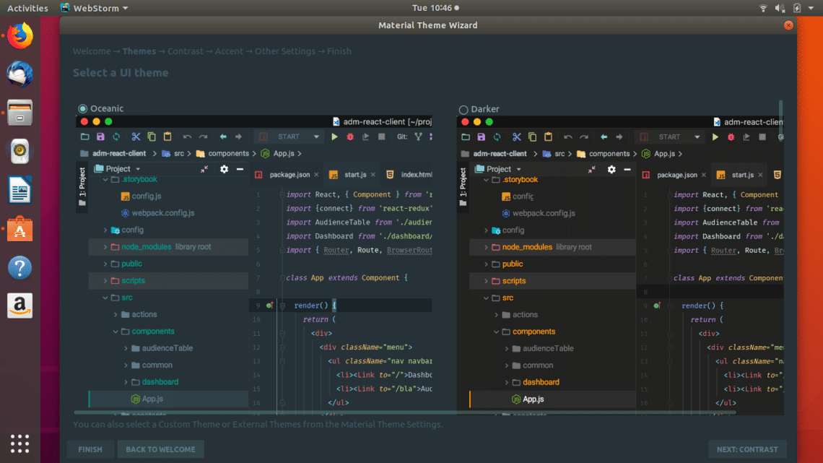The width and height of the screenshot is (823, 463).
Task: Click the 1: Project side tab in the Oceanic preview
Action: click(x=82, y=187)
